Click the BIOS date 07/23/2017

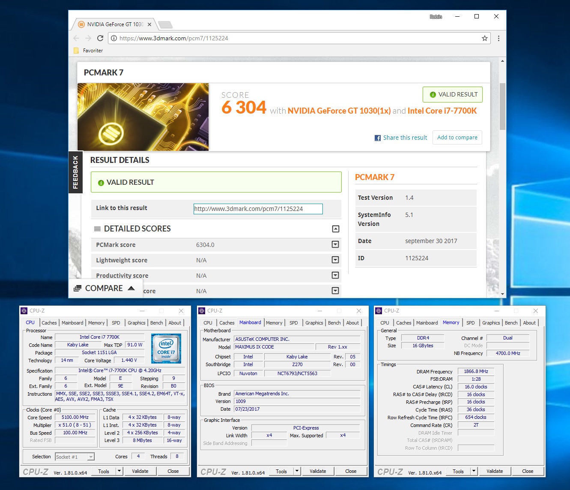click(x=297, y=409)
